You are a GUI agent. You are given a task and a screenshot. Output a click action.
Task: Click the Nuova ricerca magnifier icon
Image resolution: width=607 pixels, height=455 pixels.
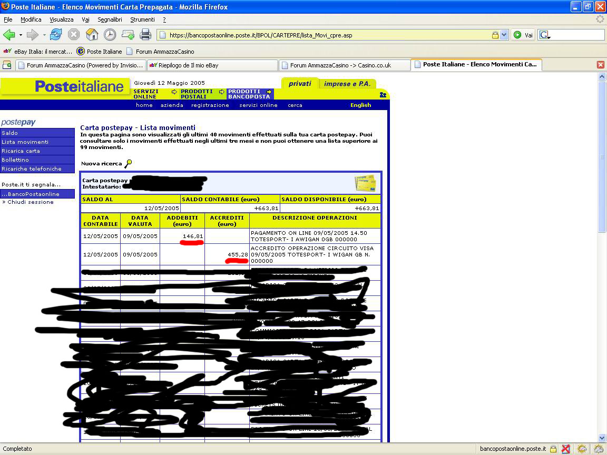coord(128,164)
